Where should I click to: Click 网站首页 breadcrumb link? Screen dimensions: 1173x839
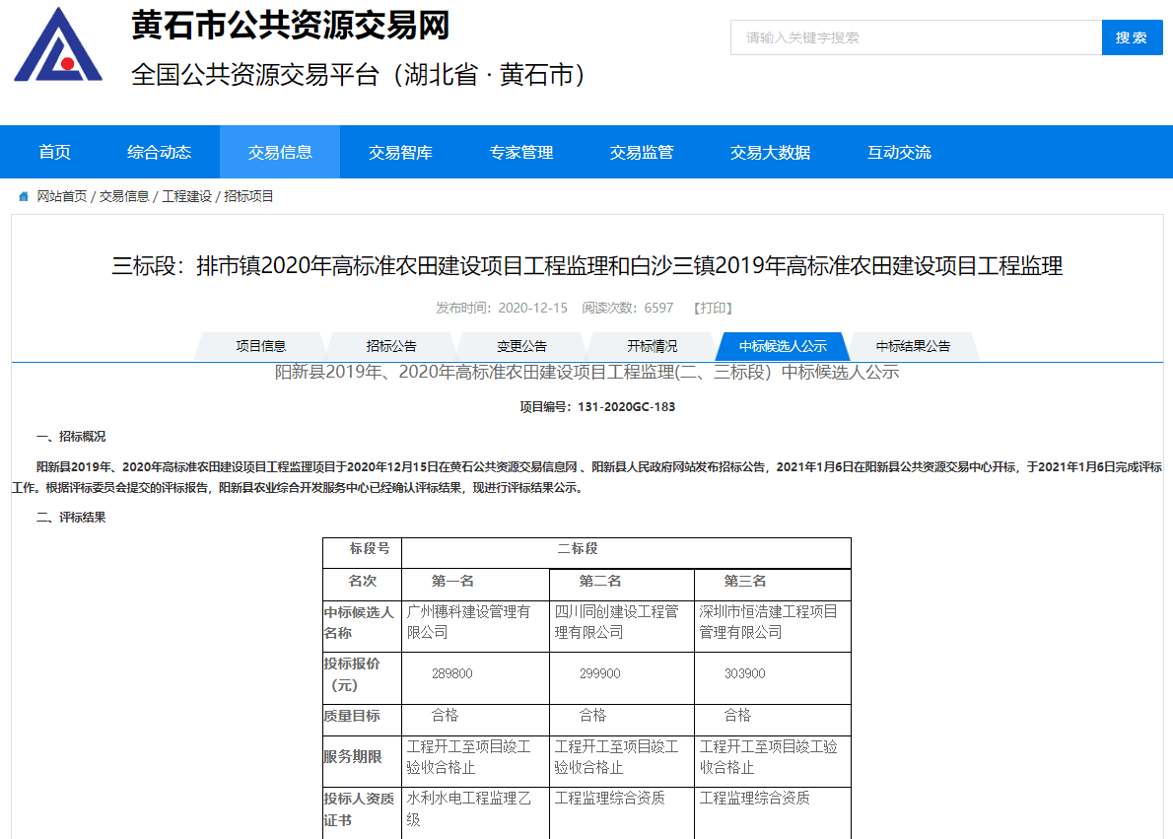tap(62, 196)
